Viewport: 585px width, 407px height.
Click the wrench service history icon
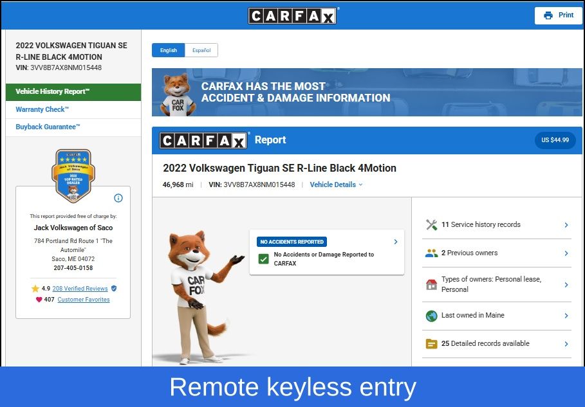tap(431, 225)
